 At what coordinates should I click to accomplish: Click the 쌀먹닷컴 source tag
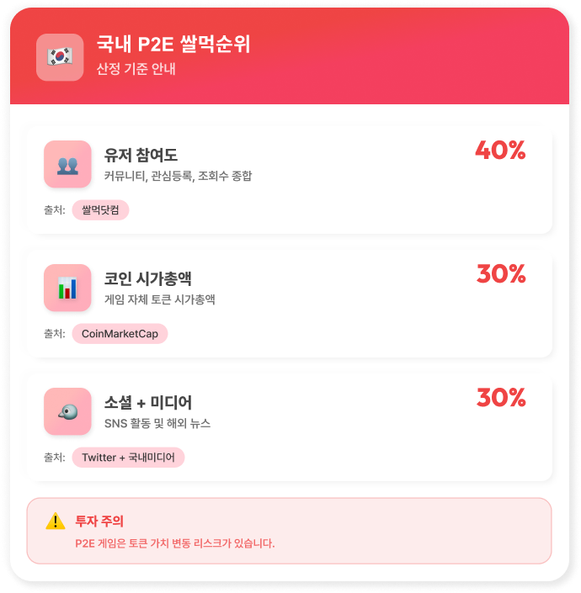tap(100, 210)
